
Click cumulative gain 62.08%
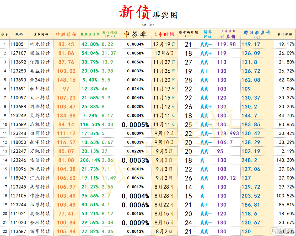(x=287, y=80)
